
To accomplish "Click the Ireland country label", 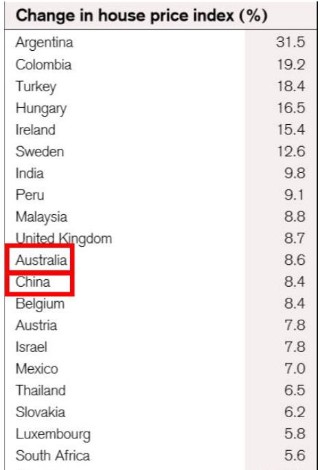I will tap(36, 130).
